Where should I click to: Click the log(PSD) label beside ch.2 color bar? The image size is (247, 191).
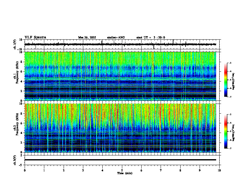click(234, 133)
